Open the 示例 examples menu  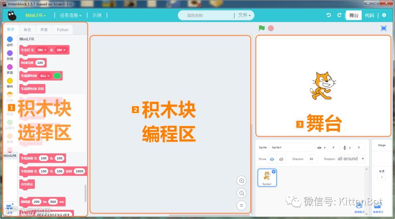[x=97, y=15]
